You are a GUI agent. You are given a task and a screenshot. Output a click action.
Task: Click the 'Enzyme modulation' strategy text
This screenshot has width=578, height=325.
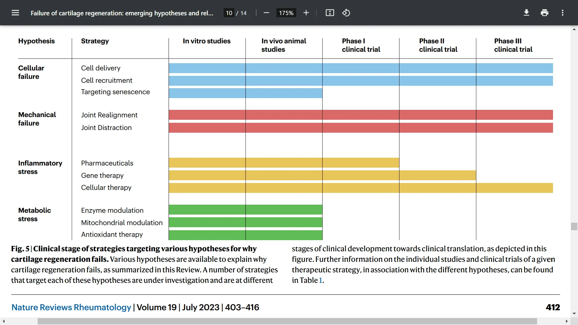click(112, 210)
